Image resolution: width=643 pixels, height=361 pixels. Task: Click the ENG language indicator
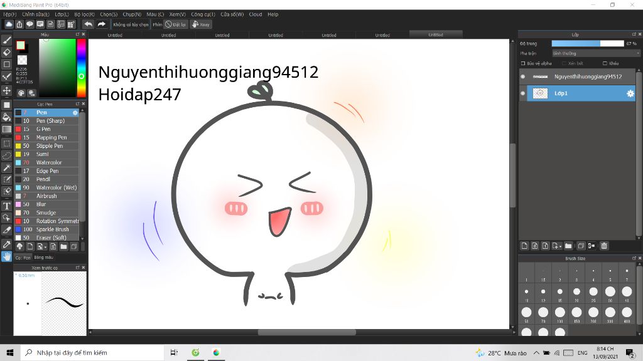582,352
